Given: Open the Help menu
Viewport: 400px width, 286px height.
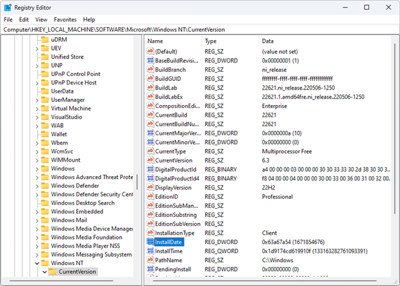Looking at the screenshot, I should (89, 19).
